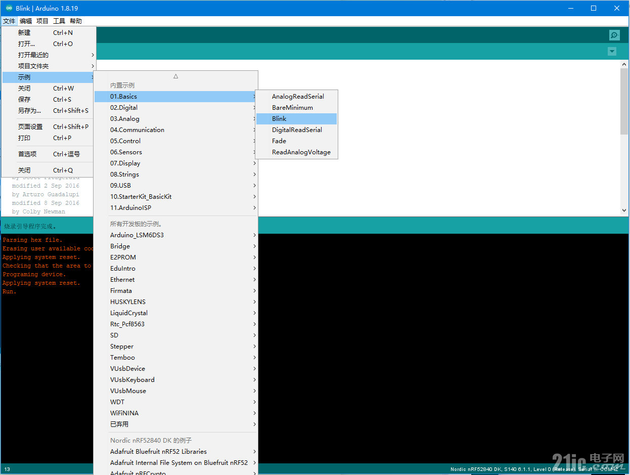Screen dimensions: 630x475
Task: Open Adafruit Bluefruit nRF52 Libraries examples
Action: 176,451
